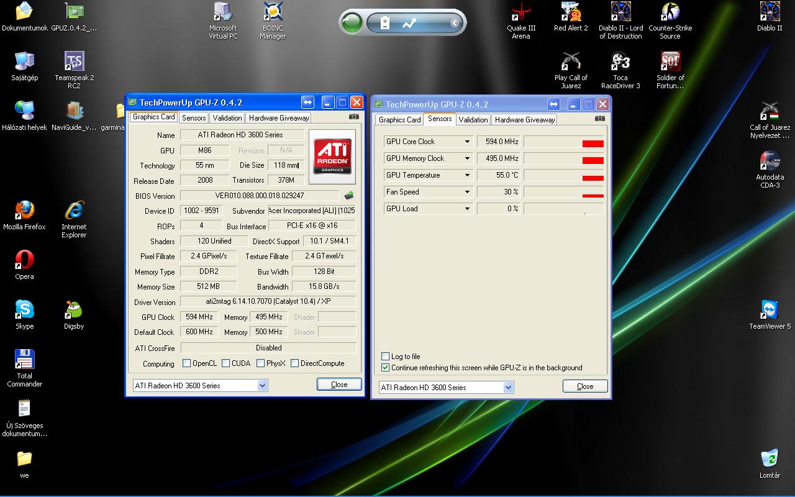Click Driver Version value field
This screenshot has width=795, height=497.
click(x=268, y=302)
